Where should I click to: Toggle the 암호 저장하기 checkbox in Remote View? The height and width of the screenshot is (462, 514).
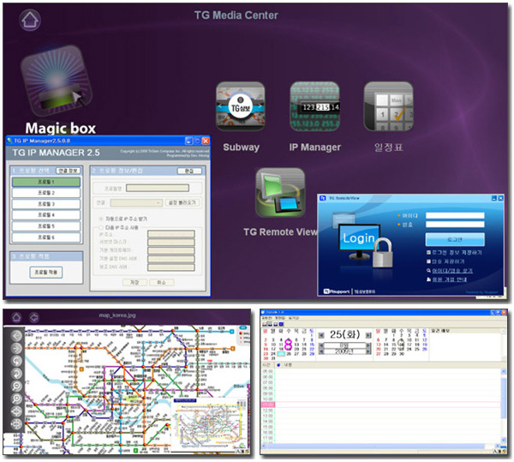point(428,261)
